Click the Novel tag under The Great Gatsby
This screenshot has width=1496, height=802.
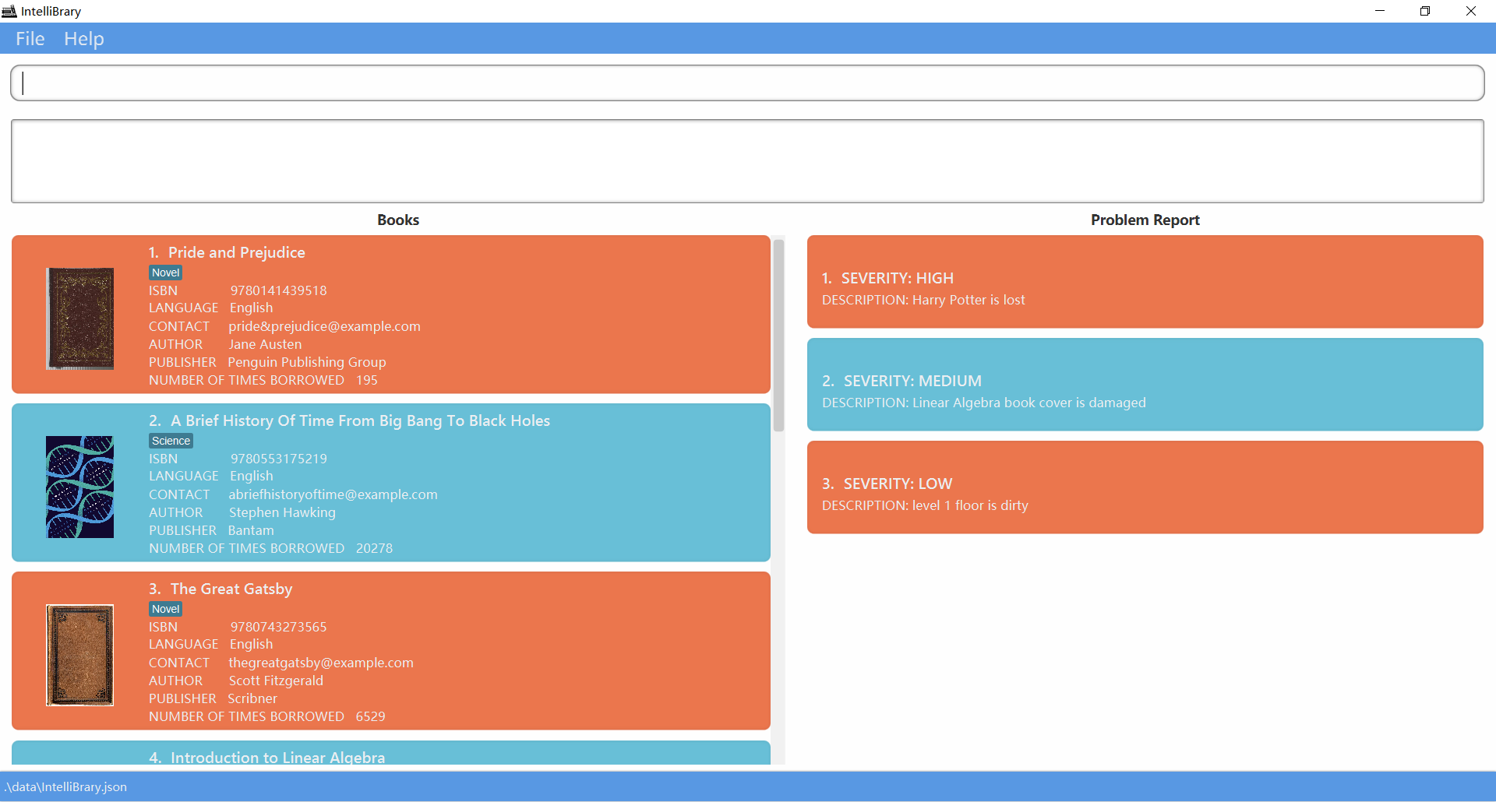(165, 609)
